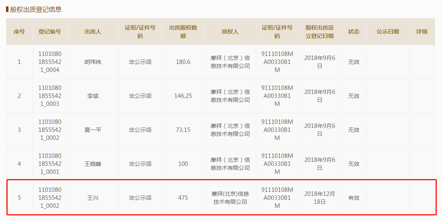Click 非公示项 in 王晓峰's row
442x221 pixels.
pyautogui.click(x=140, y=164)
